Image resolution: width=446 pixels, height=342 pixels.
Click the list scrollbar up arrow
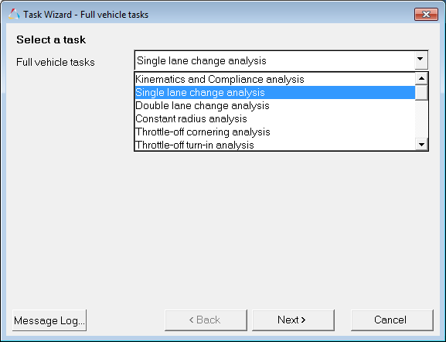pos(421,79)
